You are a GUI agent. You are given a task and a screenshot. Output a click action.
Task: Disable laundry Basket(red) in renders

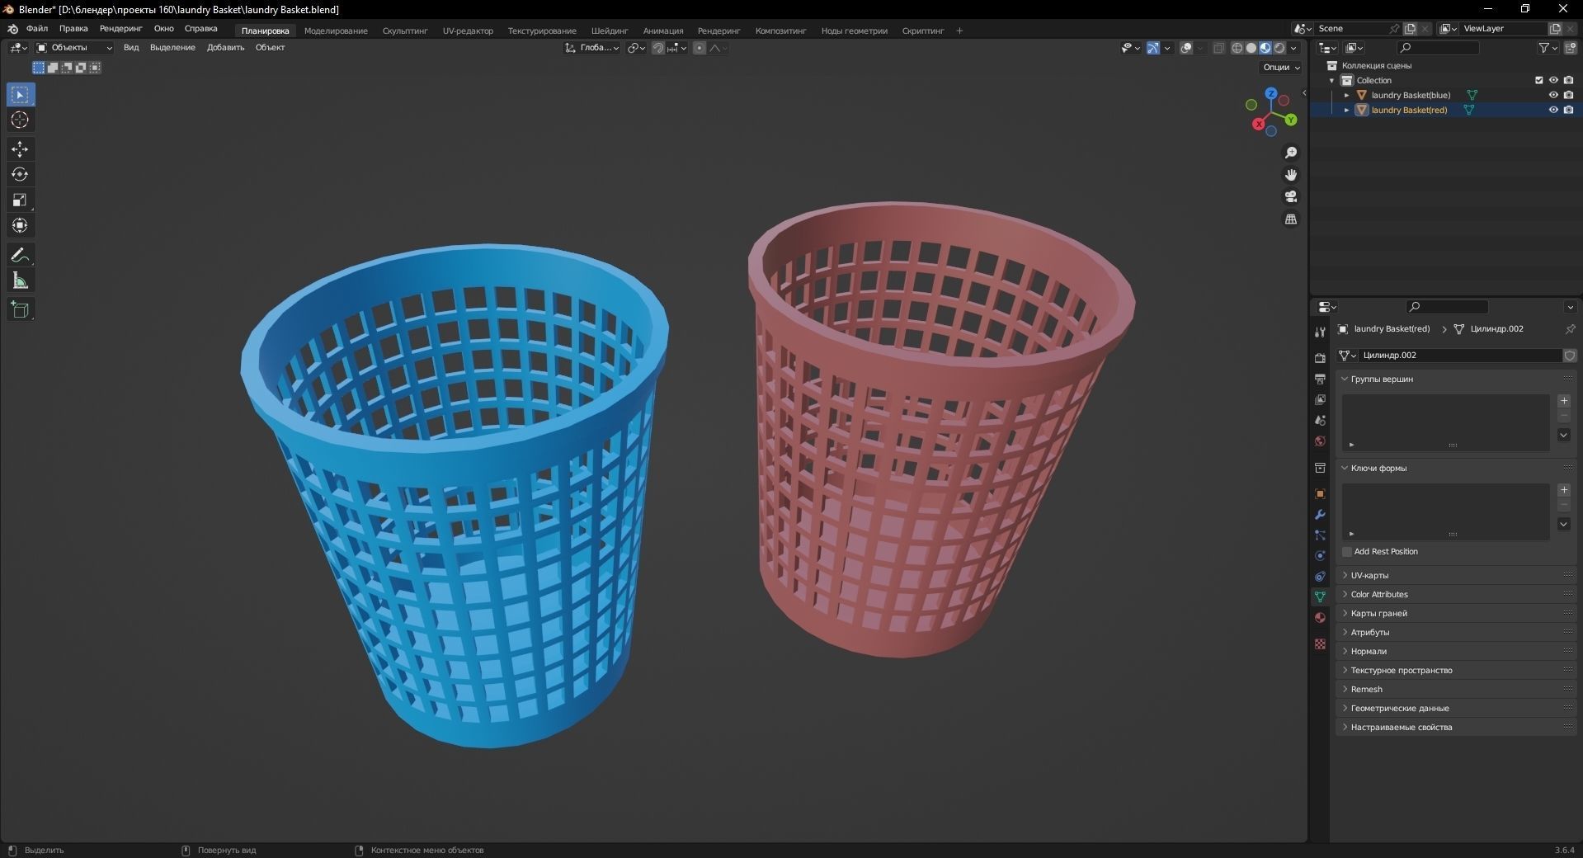[x=1568, y=110]
